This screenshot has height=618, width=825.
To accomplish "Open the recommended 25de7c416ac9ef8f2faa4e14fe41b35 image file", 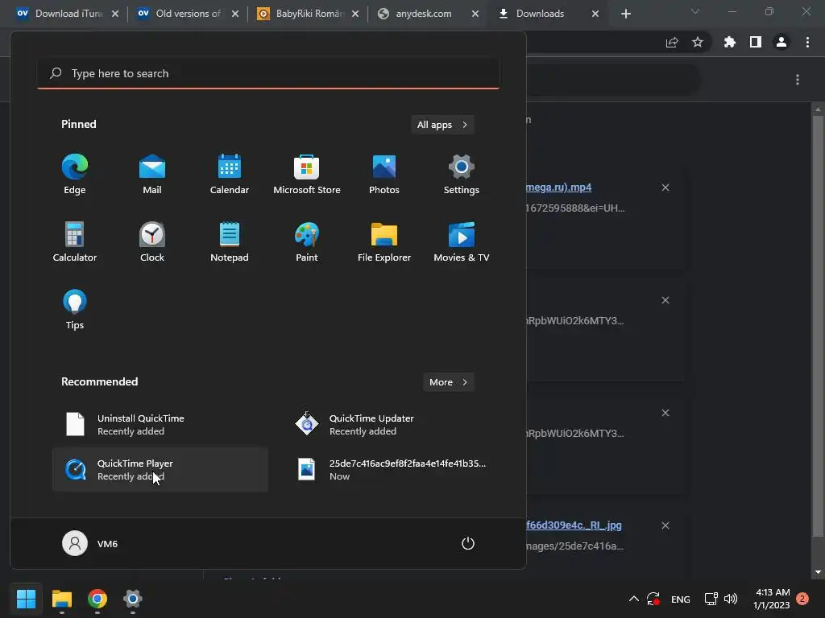I will pyautogui.click(x=392, y=469).
